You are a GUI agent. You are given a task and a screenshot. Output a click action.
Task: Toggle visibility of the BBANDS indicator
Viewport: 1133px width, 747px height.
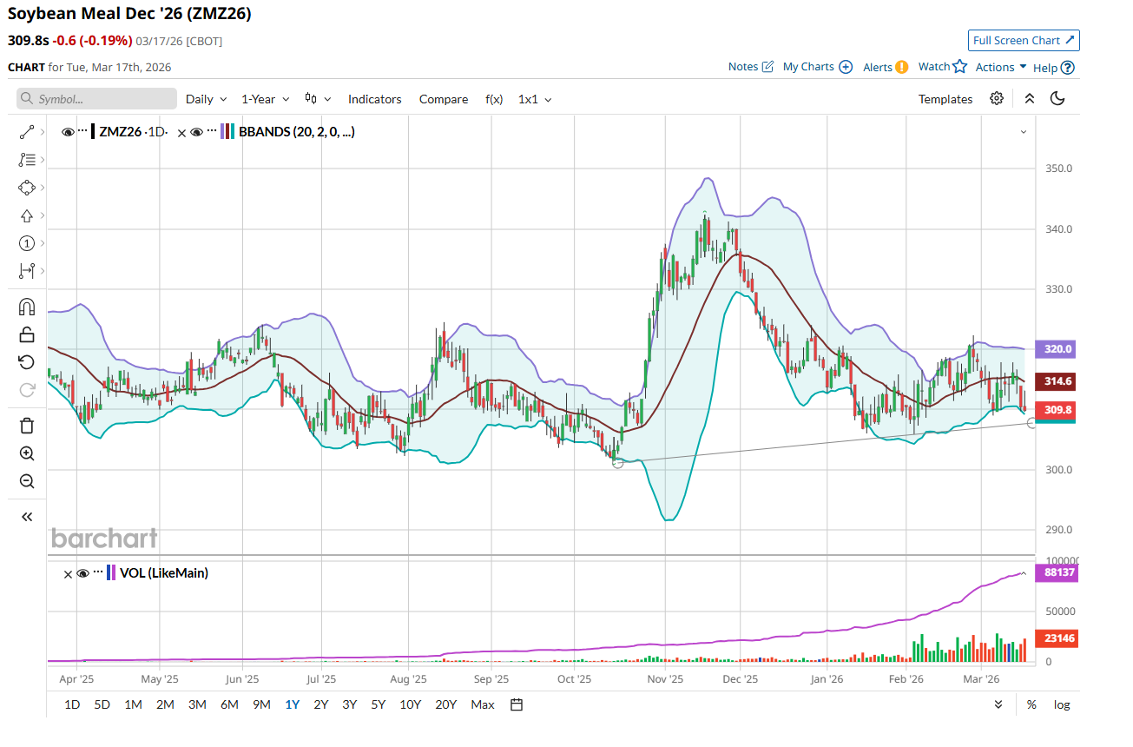(x=197, y=132)
